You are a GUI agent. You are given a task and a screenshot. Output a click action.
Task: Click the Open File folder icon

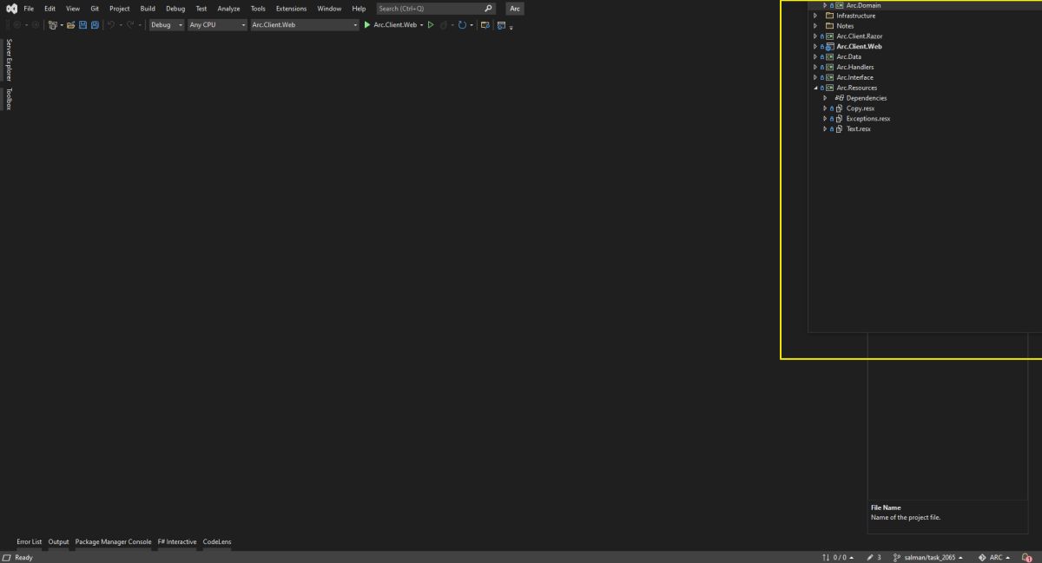pyautogui.click(x=71, y=25)
